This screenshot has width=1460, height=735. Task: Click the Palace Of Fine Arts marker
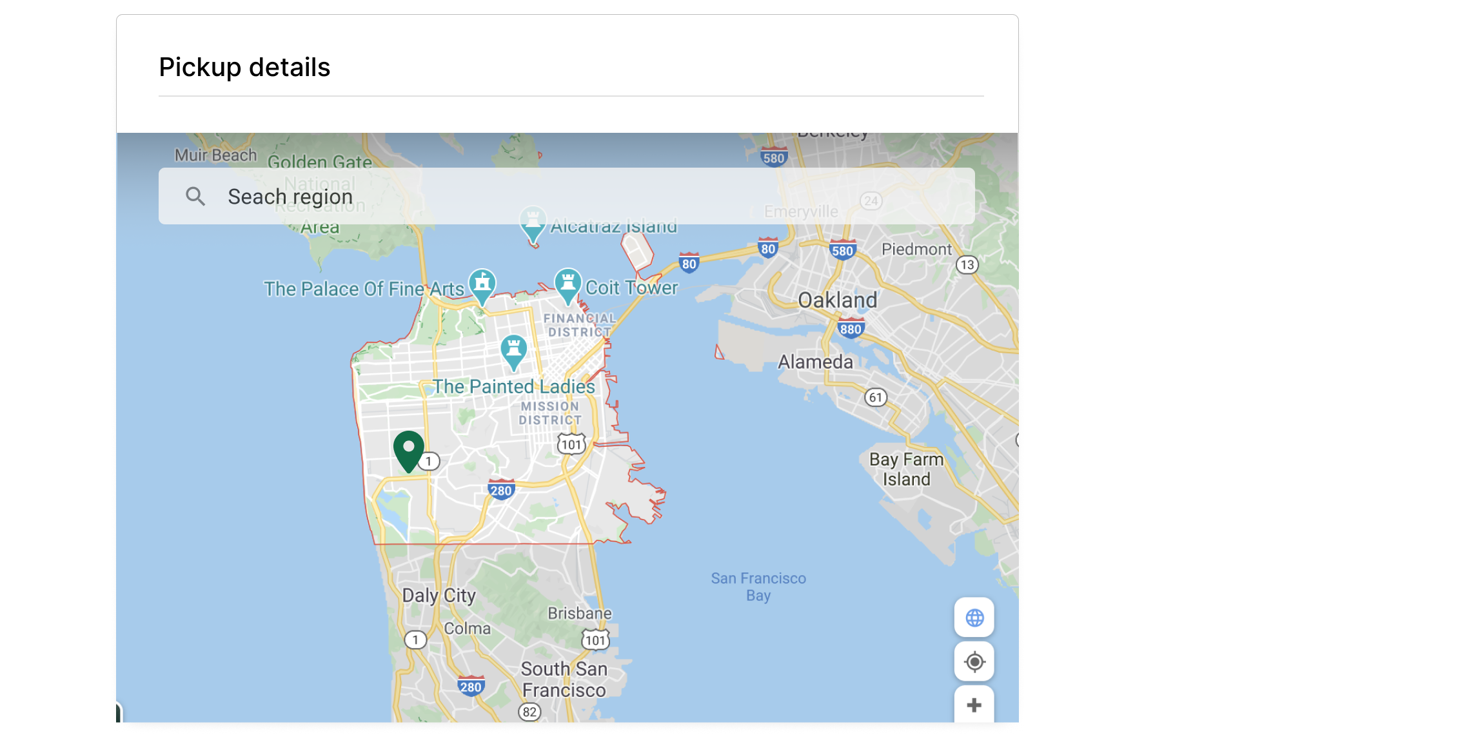click(x=482, y=286)
